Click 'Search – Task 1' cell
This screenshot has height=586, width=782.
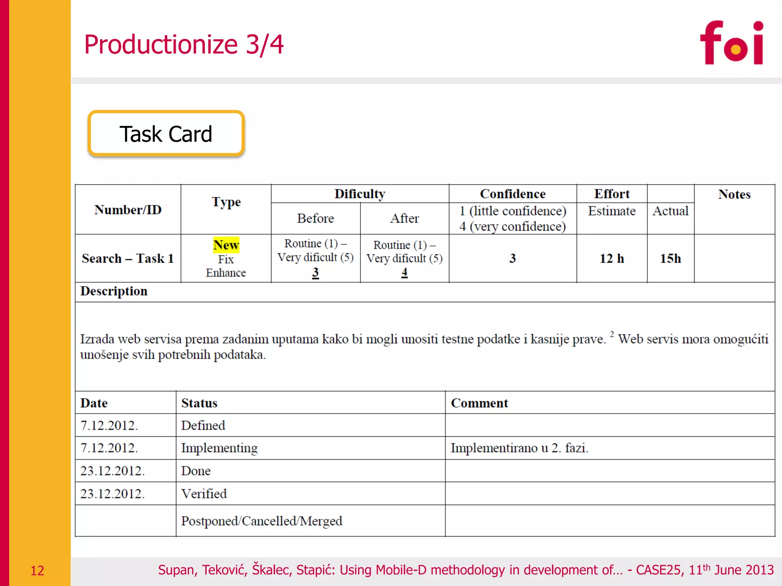click(x=128, y=258)
